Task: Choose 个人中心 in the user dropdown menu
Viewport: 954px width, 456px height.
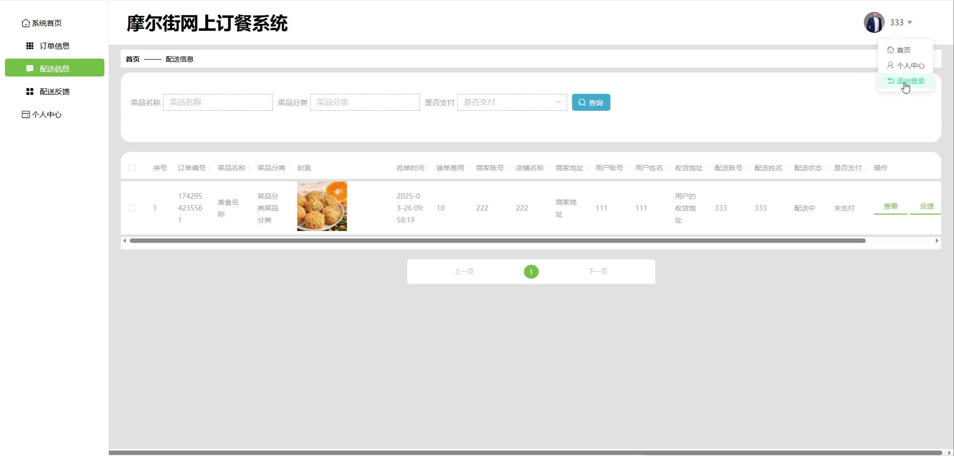Action: click(x=906, y=66)
